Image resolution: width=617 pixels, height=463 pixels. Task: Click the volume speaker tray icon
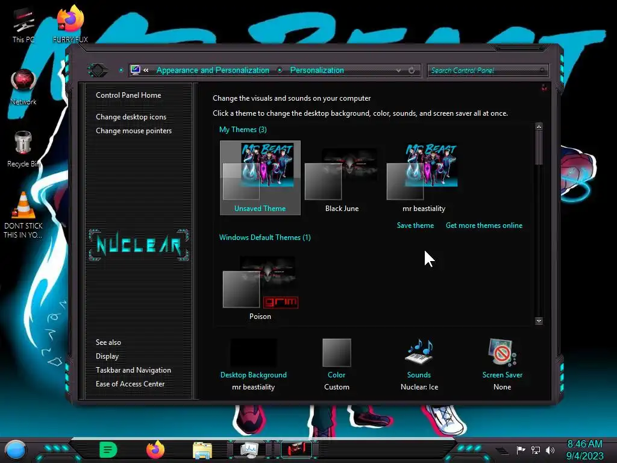550,450
